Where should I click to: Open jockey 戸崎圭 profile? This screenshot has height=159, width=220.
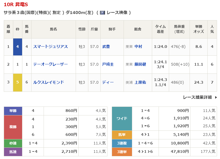coord(108,64)
